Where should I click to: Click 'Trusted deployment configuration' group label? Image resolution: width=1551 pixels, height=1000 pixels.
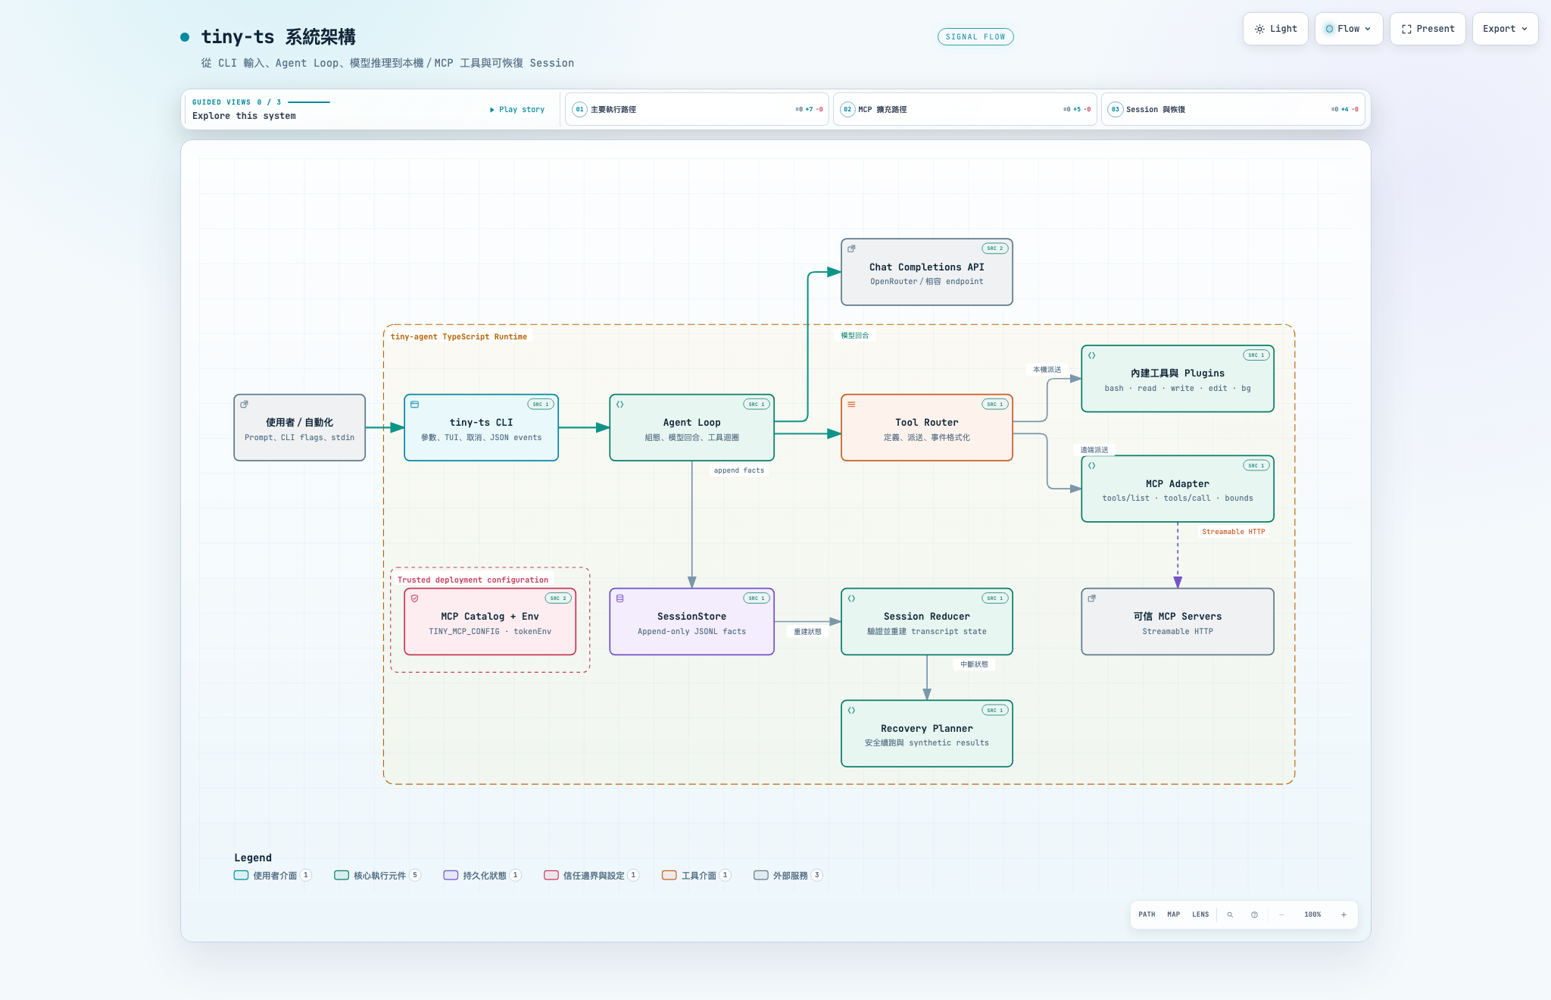[x=473, y=580]
